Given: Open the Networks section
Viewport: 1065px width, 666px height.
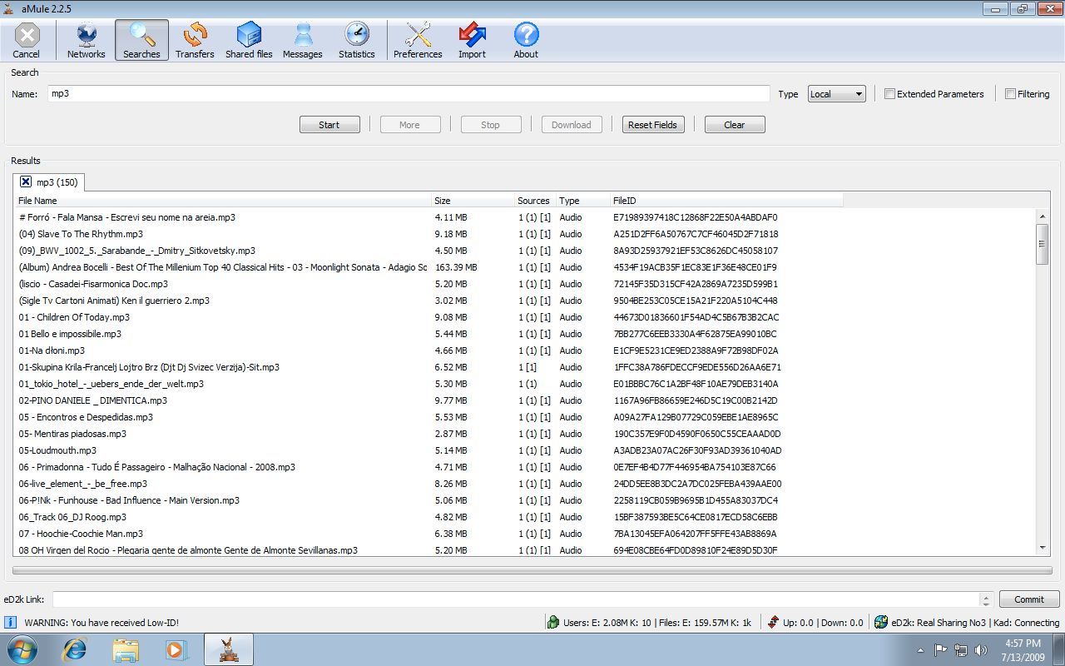Looking at the screenshot, I should (x=87, y=40).
